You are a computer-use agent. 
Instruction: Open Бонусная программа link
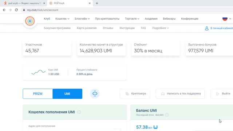[57, 28]
